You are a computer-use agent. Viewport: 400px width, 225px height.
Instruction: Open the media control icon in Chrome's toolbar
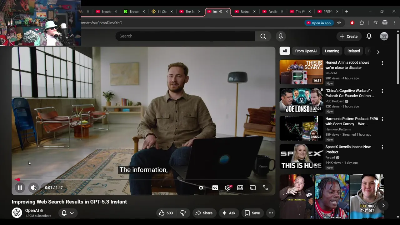click(x=375, y=23)
